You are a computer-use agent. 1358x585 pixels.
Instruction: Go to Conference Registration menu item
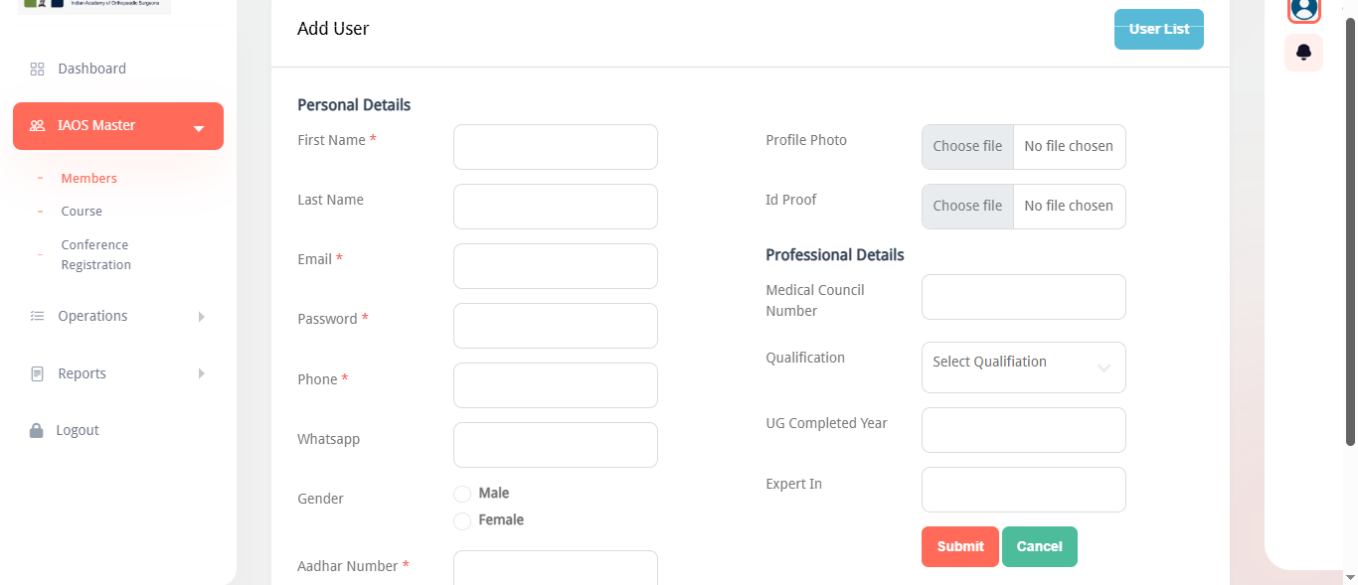click(95, 254)
